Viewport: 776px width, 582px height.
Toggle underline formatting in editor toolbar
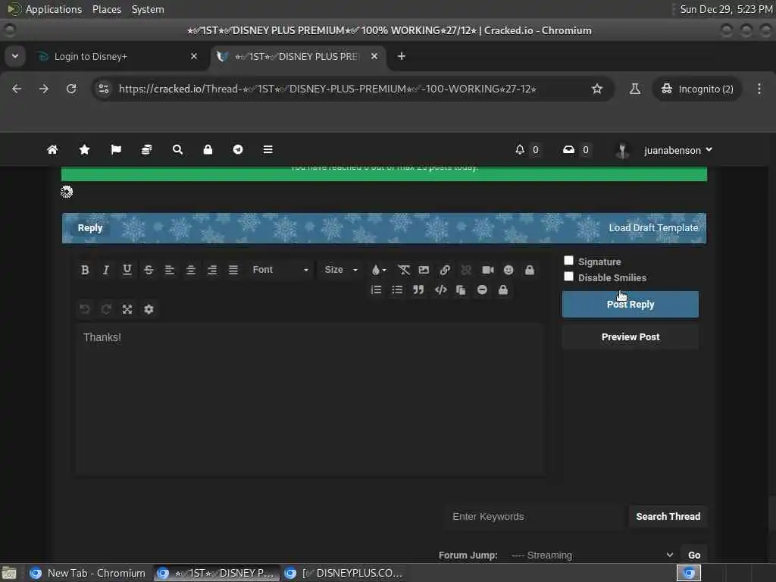point(127,270)
